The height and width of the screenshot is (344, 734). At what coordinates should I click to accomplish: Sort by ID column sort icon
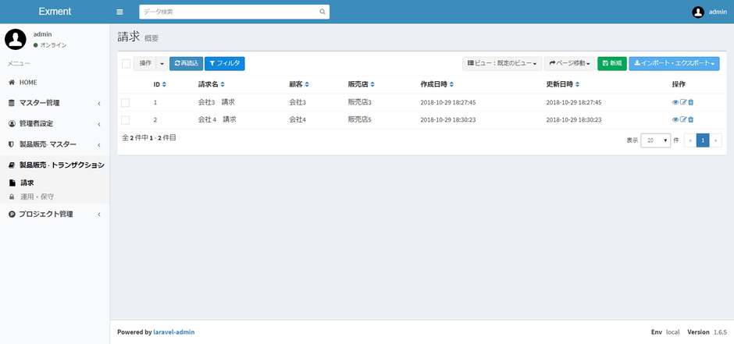tap(164, 84)
